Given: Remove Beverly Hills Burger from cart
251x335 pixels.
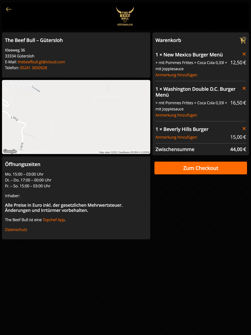Looking at the screenshot, I should (x=244, y=129).
